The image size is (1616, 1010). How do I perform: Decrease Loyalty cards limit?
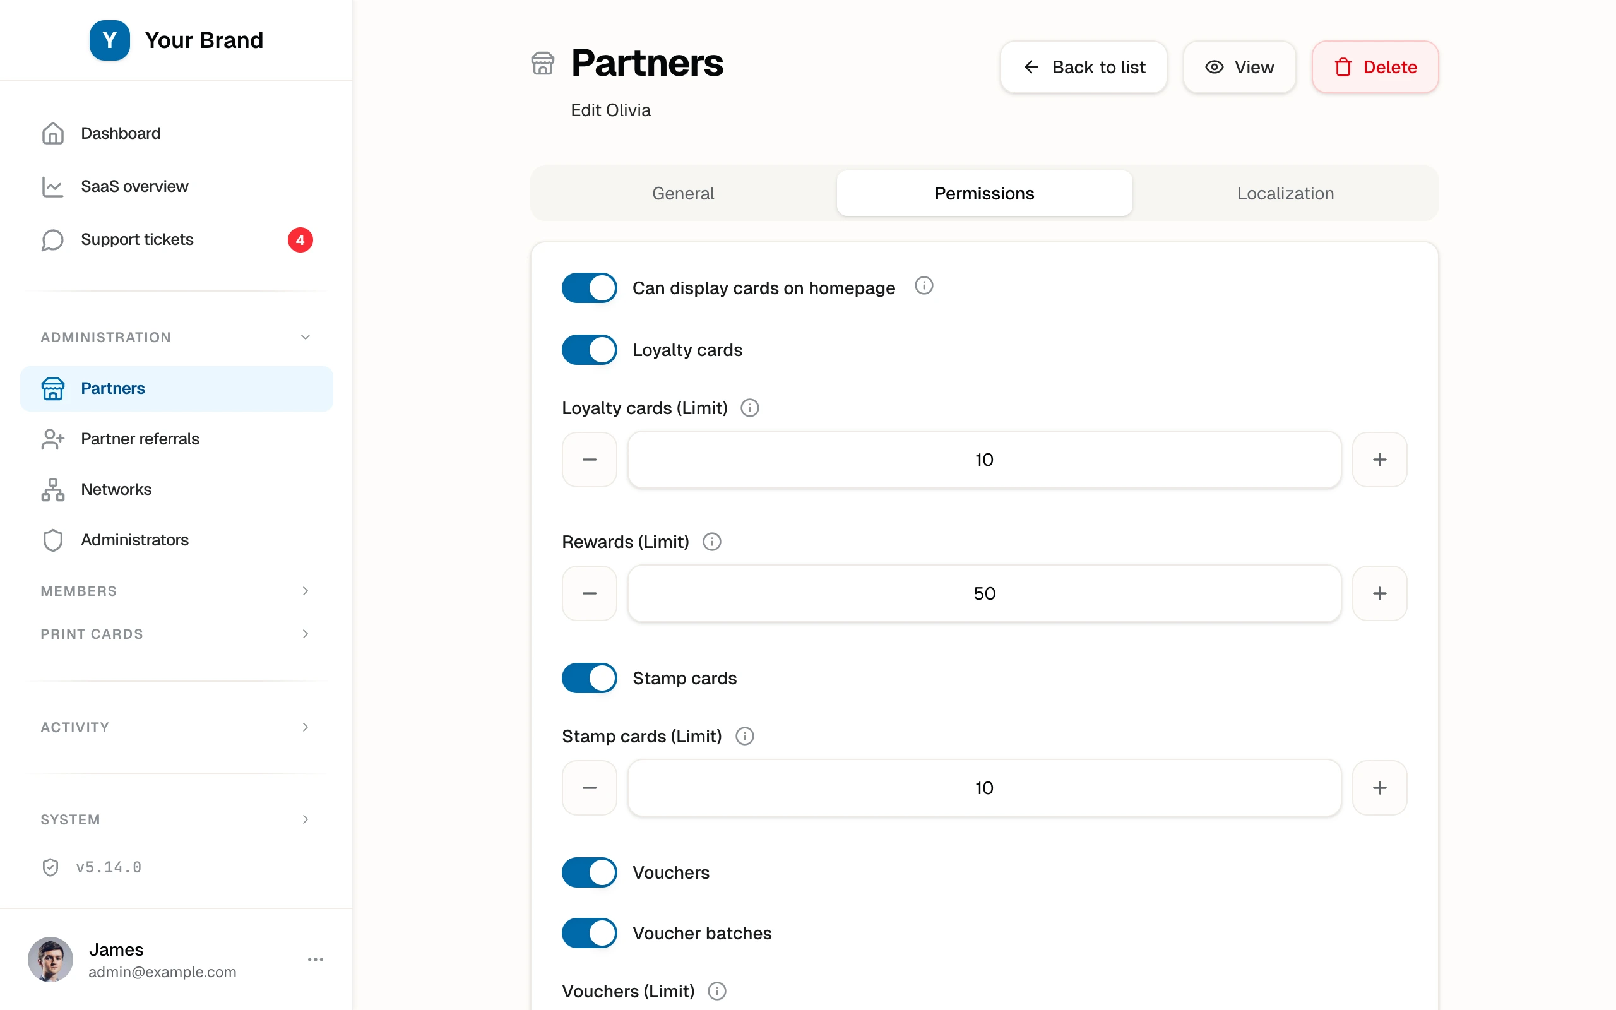(589, 460)
